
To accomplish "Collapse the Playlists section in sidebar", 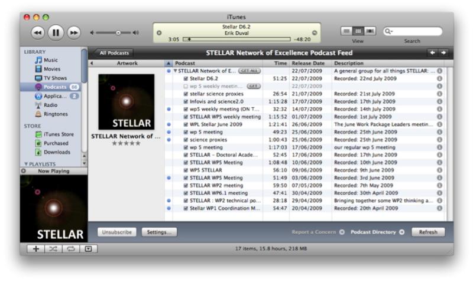I will [26, 164].
